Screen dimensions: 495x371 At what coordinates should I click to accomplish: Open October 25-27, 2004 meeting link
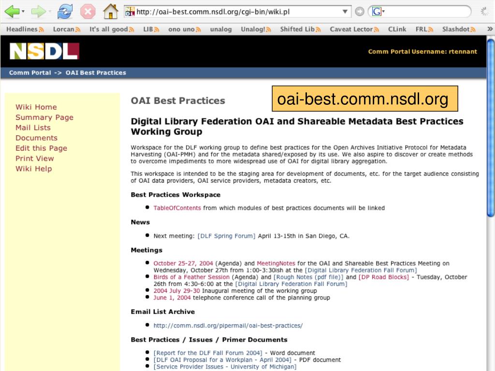(183, 263)
